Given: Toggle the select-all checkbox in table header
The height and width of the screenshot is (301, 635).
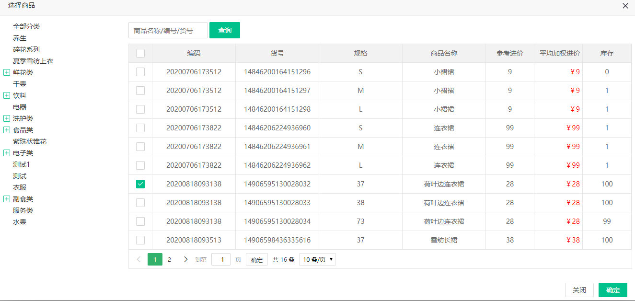Looking at the screenshot, I should [140, 53].
